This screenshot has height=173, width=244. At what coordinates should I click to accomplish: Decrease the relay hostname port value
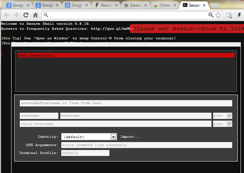point(229,125)
